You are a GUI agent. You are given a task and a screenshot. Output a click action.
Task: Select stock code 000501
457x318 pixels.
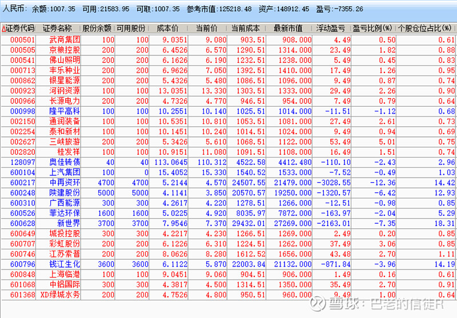coord(23,40)
